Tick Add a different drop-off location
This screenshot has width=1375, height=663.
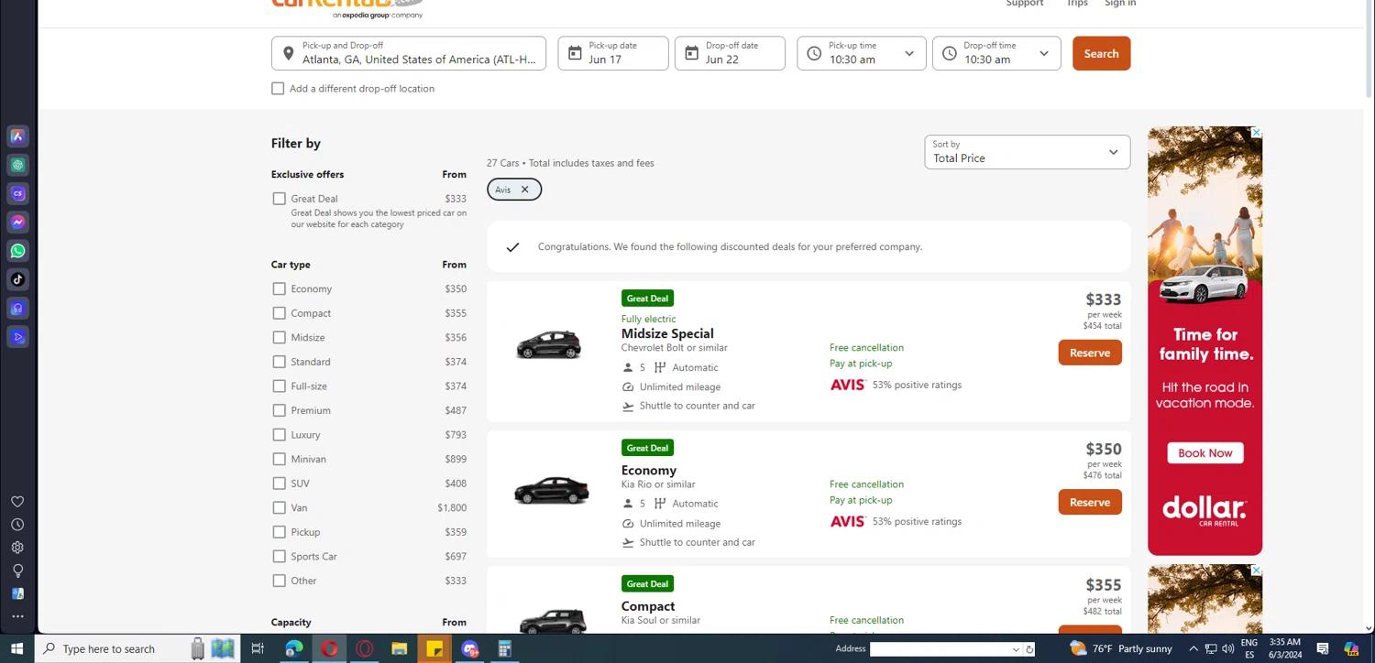[x=278, y=89]
